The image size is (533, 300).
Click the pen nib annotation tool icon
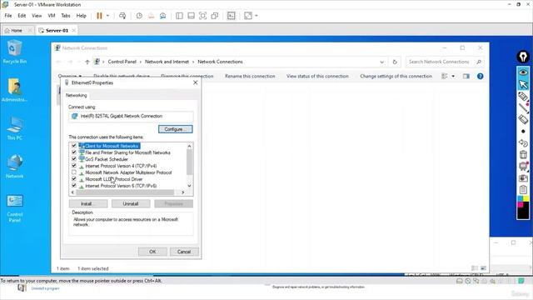(x=523, y=57)
